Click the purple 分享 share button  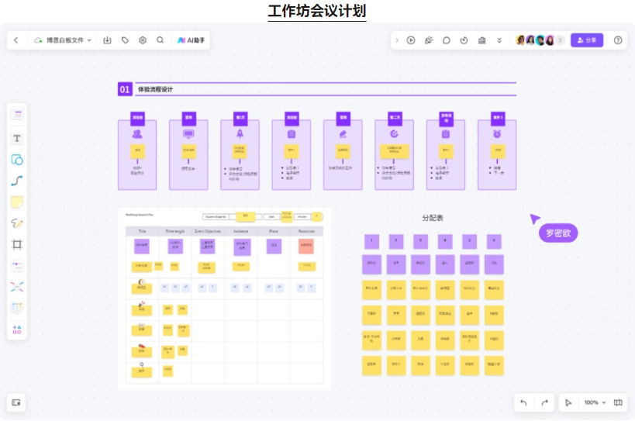pos(587,40)
